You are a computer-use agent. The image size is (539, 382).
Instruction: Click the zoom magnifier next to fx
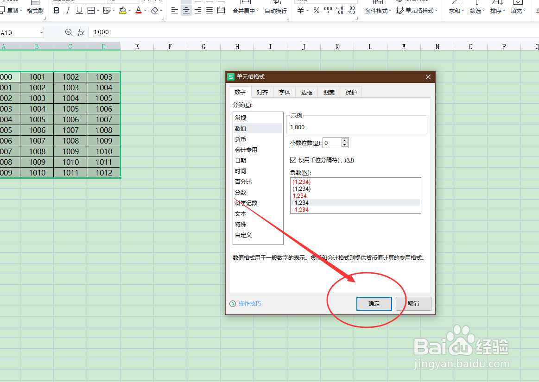[x=69, y=32]
